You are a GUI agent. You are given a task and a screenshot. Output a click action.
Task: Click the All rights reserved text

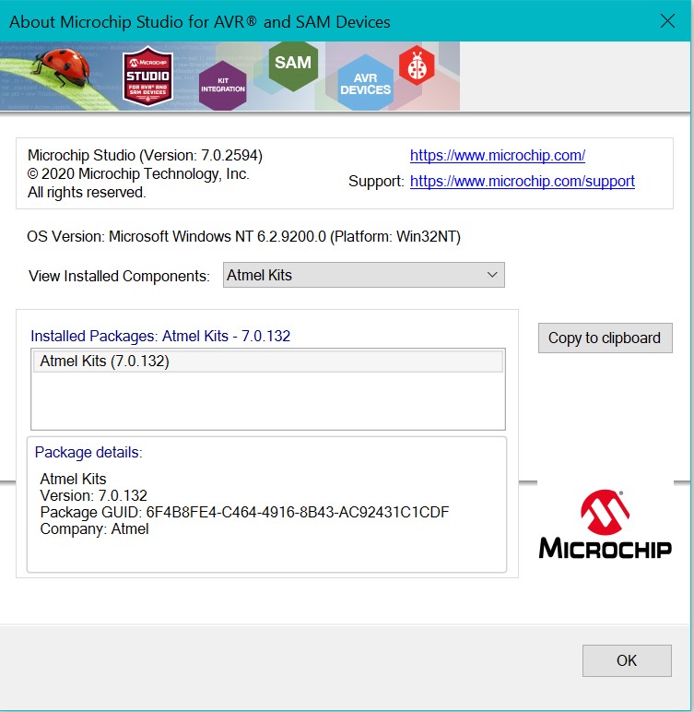87,193
